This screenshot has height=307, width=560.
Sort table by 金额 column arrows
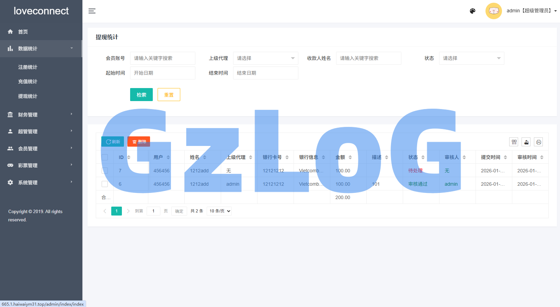(x=350, y=157)
